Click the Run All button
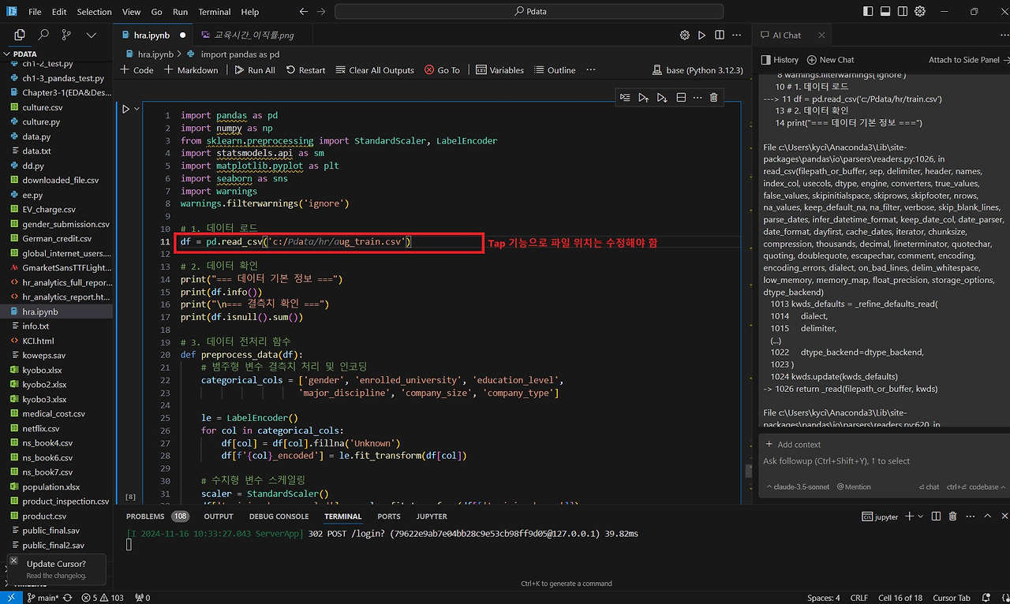This screenshot has width=1010, height=604. click(255, 70)
